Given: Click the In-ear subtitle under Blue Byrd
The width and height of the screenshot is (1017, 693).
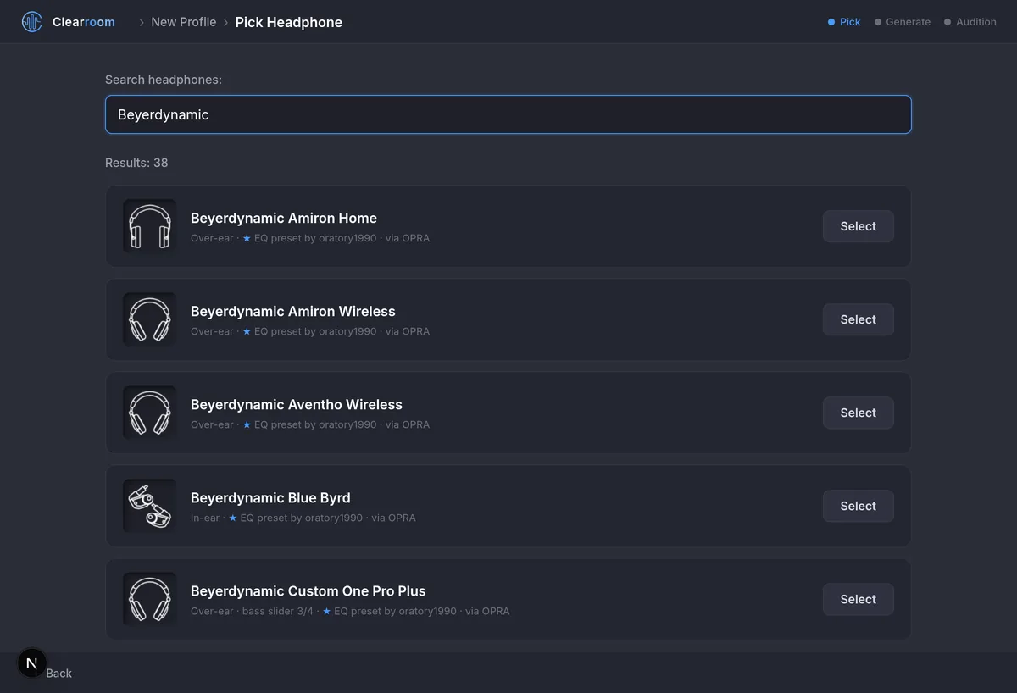Looking at the screenshot, I should point(205,518).
